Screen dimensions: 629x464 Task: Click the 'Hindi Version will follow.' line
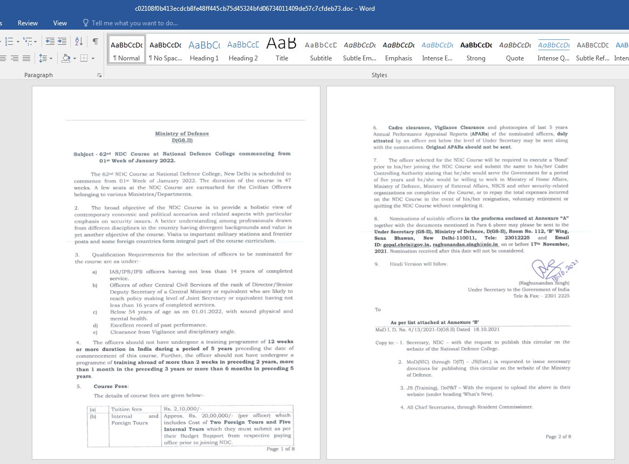click(419, 264)
